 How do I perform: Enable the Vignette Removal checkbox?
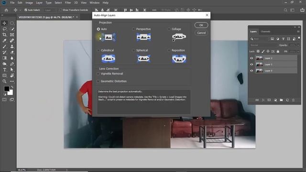point(98,74)
